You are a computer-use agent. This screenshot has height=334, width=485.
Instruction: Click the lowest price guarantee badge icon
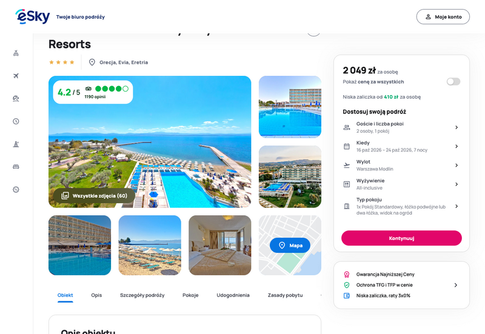point(347,275)
